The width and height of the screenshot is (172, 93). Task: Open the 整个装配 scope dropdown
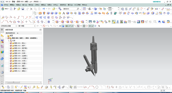pos(27,26)
